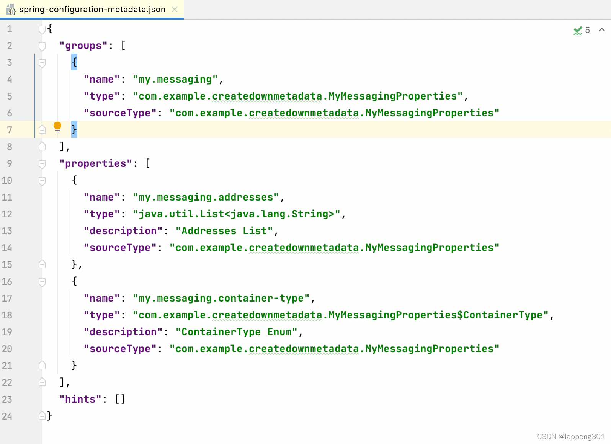Click line number 24 in the gutter
Viewport: 611px width, 444px height.
tap(7, 416)
